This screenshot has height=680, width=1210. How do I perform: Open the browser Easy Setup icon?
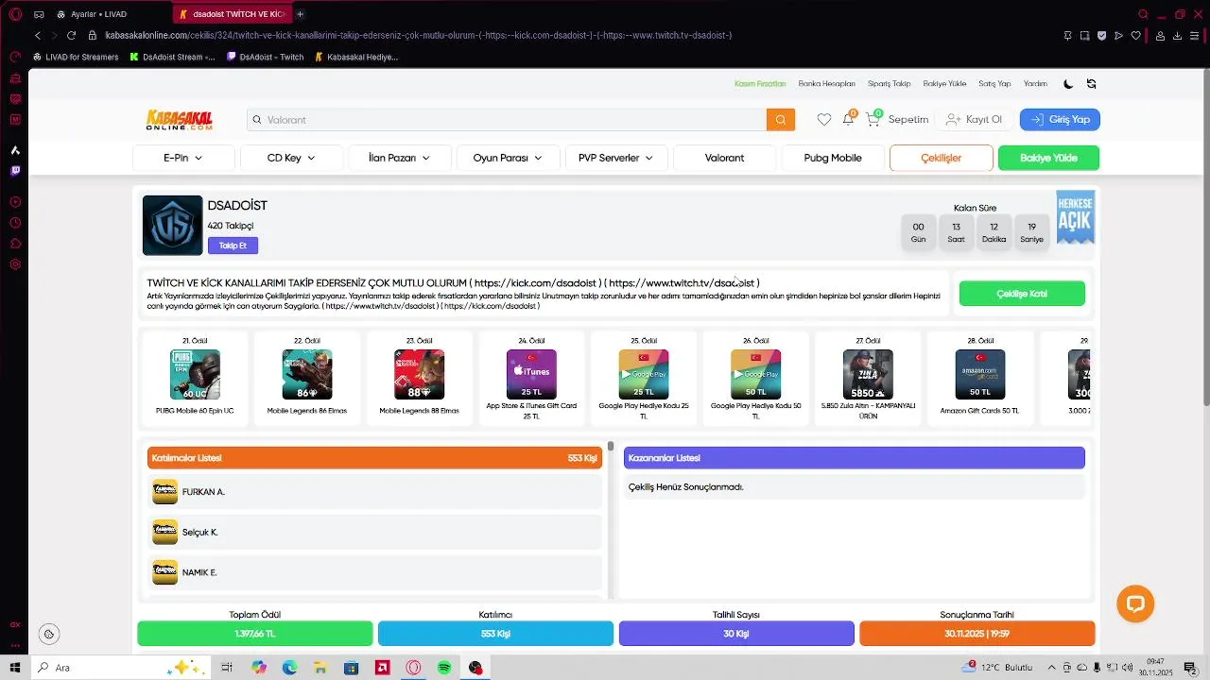point(1195,36)
